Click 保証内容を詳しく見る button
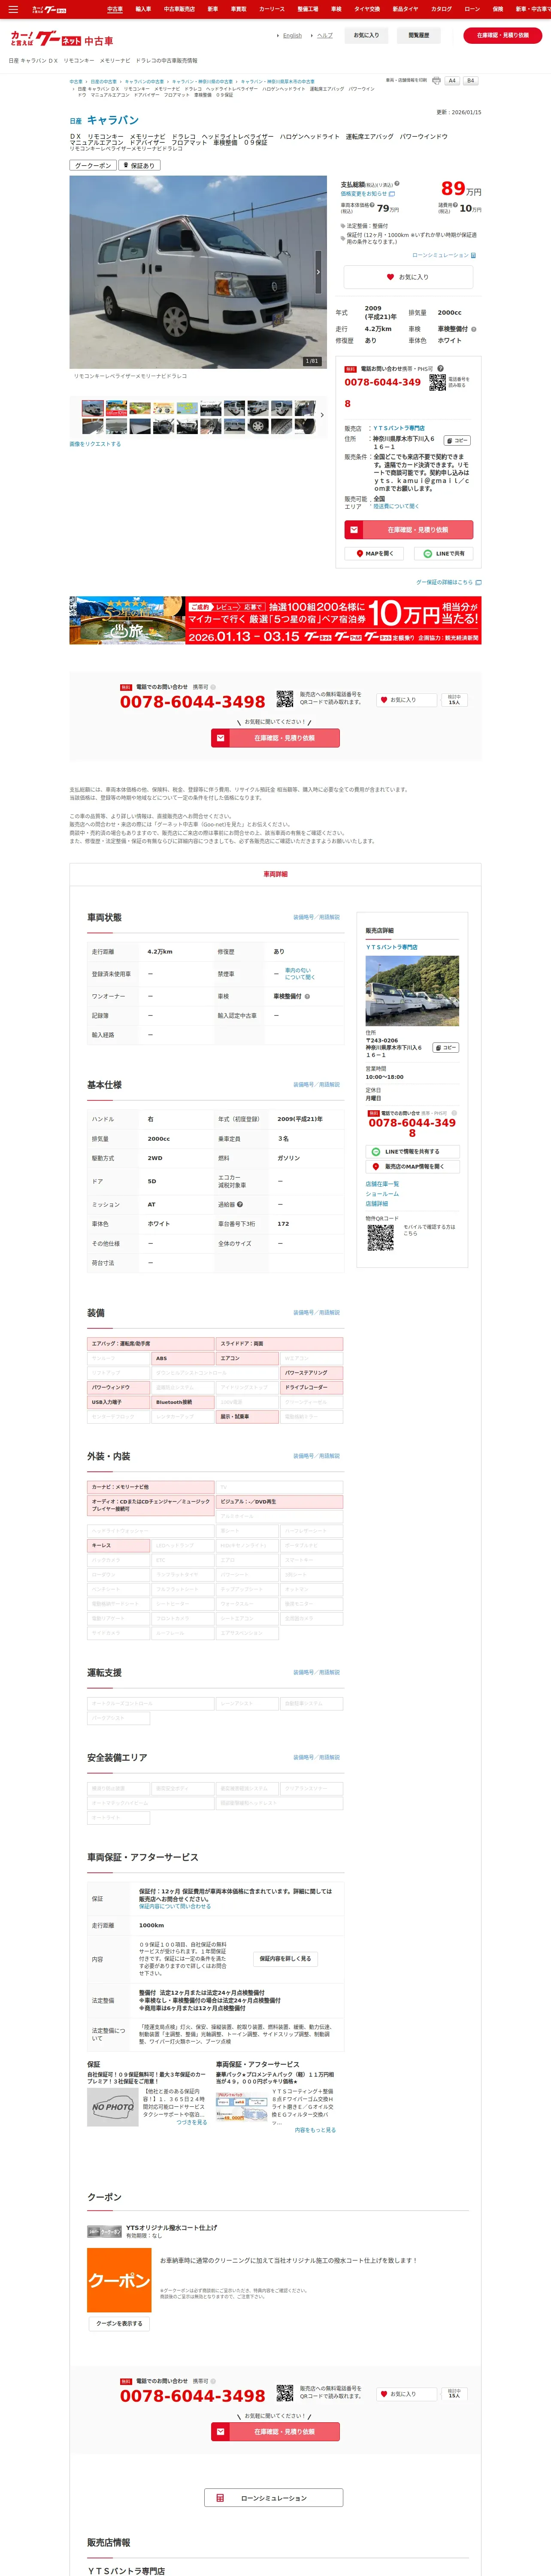This screenshot has width=551, height=2576. 285,1959
